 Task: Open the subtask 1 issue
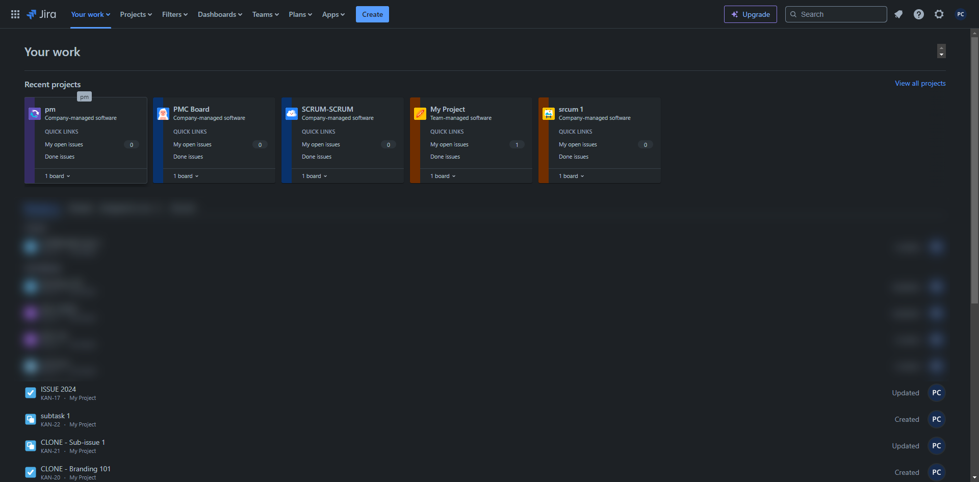[55, 416]
